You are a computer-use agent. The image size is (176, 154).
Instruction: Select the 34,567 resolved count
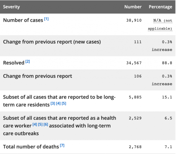point(134,63)
